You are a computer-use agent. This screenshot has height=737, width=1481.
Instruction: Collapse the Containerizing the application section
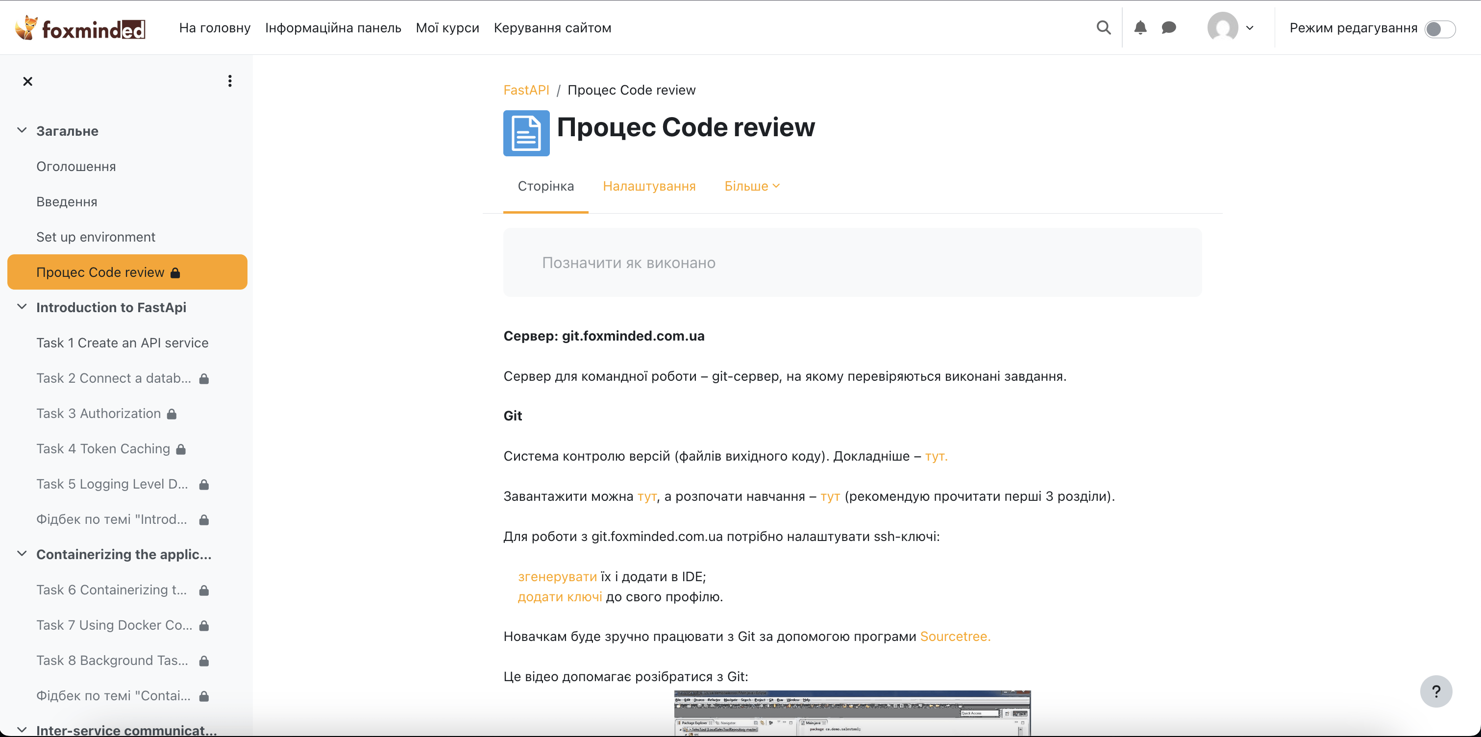(22, 554)
